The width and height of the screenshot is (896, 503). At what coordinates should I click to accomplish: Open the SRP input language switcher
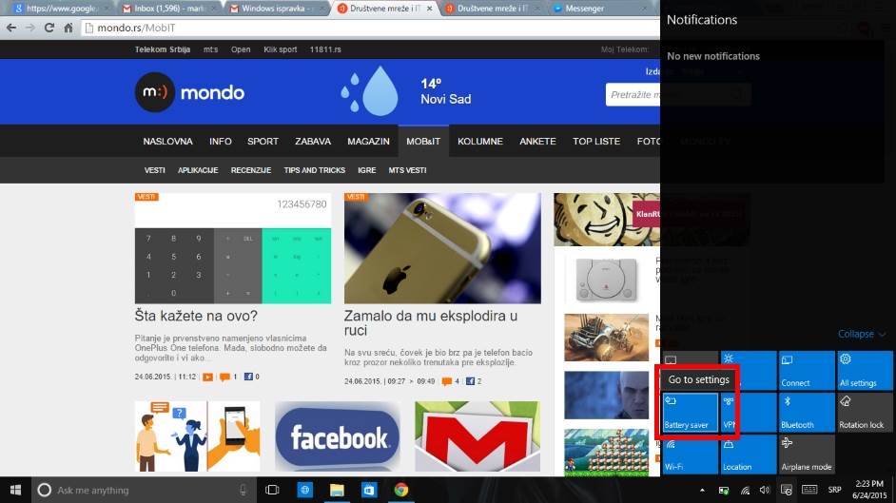834,491
